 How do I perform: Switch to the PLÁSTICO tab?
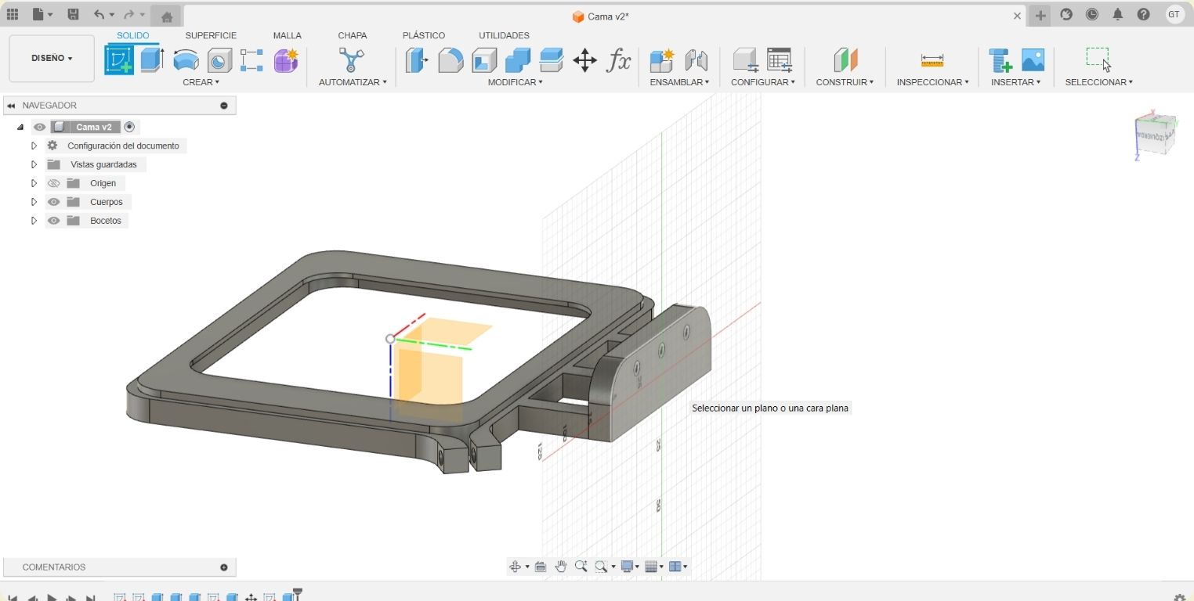coord(424,35)
